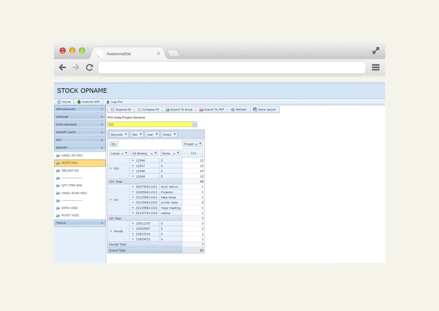Select the Projector name cell
The height and width of the screenshot is (311, 439).
click(x=170, y=192)
